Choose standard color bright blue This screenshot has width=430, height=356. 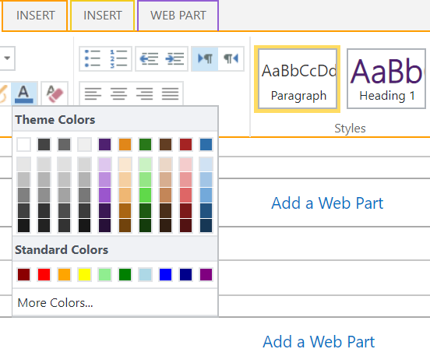(x=166, y=274)
